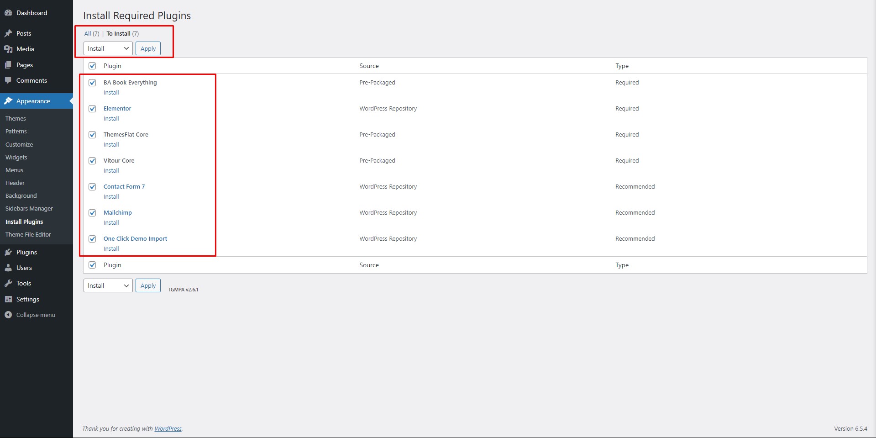Viewport: 876px width, 438px height.
Task: Click the Appearance paintbrush icon
Action: (x=8, y=101)
